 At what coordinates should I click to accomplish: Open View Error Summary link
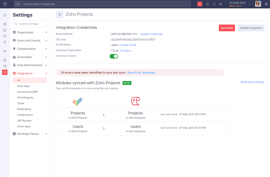141,73
